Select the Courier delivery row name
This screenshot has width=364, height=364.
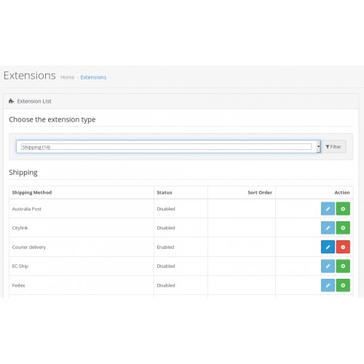pyautogui.click(x=29, y=248)
